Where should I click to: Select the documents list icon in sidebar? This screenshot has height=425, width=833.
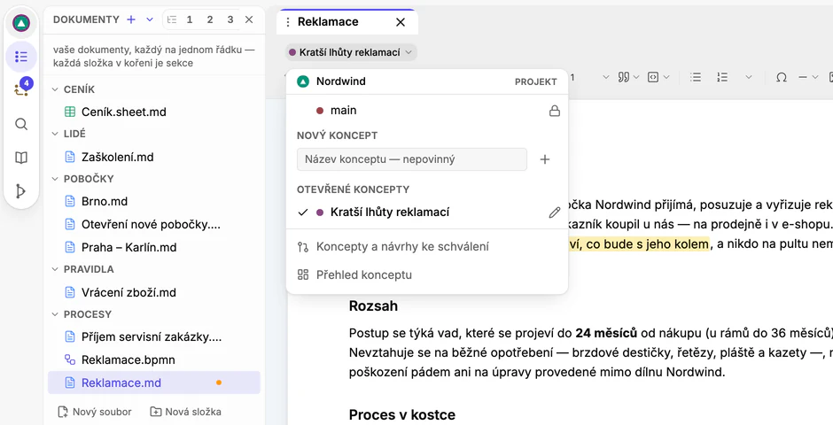pyautogui.click(x=21, y=57)
